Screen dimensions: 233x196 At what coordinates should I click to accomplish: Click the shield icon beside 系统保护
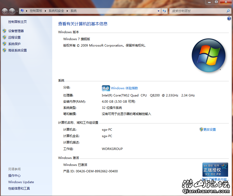(4, 44)
